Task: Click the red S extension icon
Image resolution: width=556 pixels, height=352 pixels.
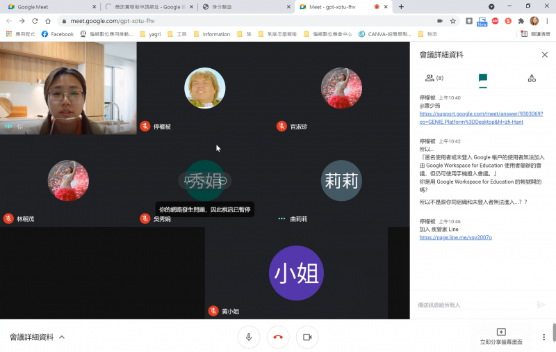Action: pyautogui.click(x=508, y=21)
